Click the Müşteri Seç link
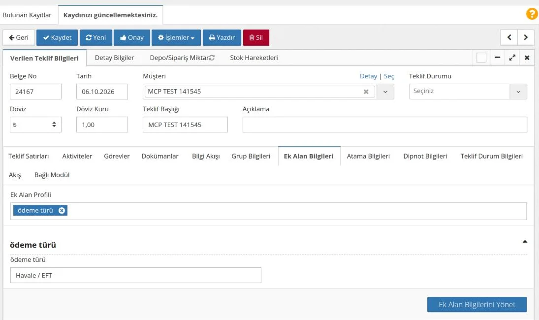Viewport: 539px width, 320px height. [389, 76]
